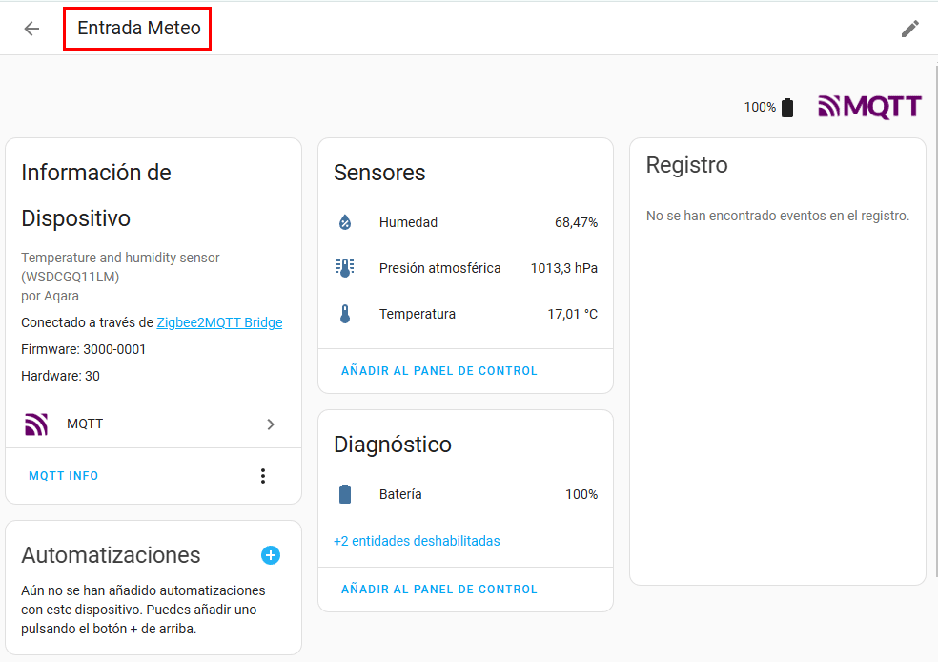This screenshot has height=662, width=938.
Task: Add Diagnóstico card to control panel
Action: [439, 590]
